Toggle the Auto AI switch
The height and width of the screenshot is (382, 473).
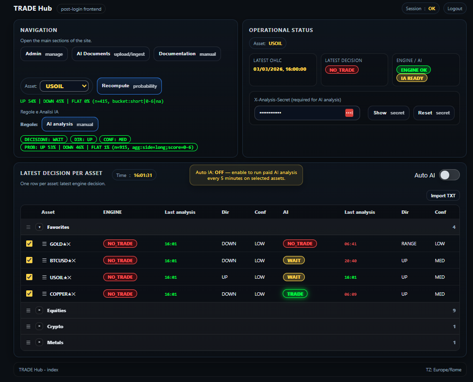449,175
